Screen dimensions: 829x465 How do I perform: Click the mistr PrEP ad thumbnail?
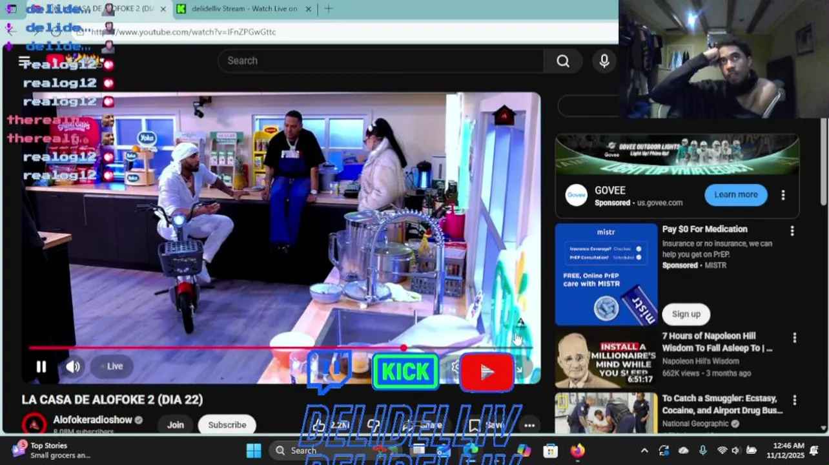pyautogui.click(x=606, y=274)
